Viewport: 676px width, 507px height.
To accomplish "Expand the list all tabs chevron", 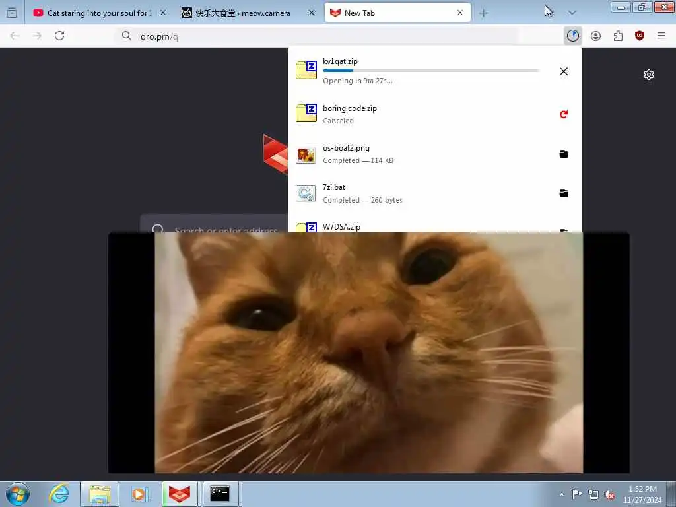I will click(x=572, y=13).
